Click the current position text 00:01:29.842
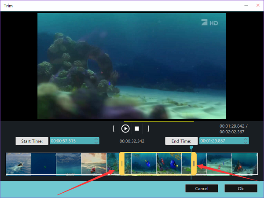The width and height of the screenshot is (264, 198). click(x=232, y=126)
